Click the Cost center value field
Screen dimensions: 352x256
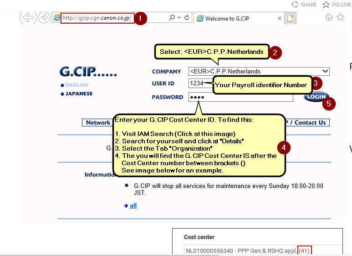263,250
